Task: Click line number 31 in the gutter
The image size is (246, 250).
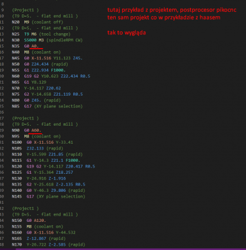Action: (x=2, y=142)
